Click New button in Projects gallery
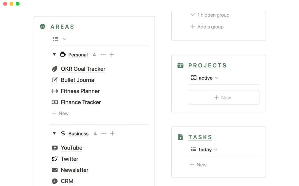 (x=223, y=98)
